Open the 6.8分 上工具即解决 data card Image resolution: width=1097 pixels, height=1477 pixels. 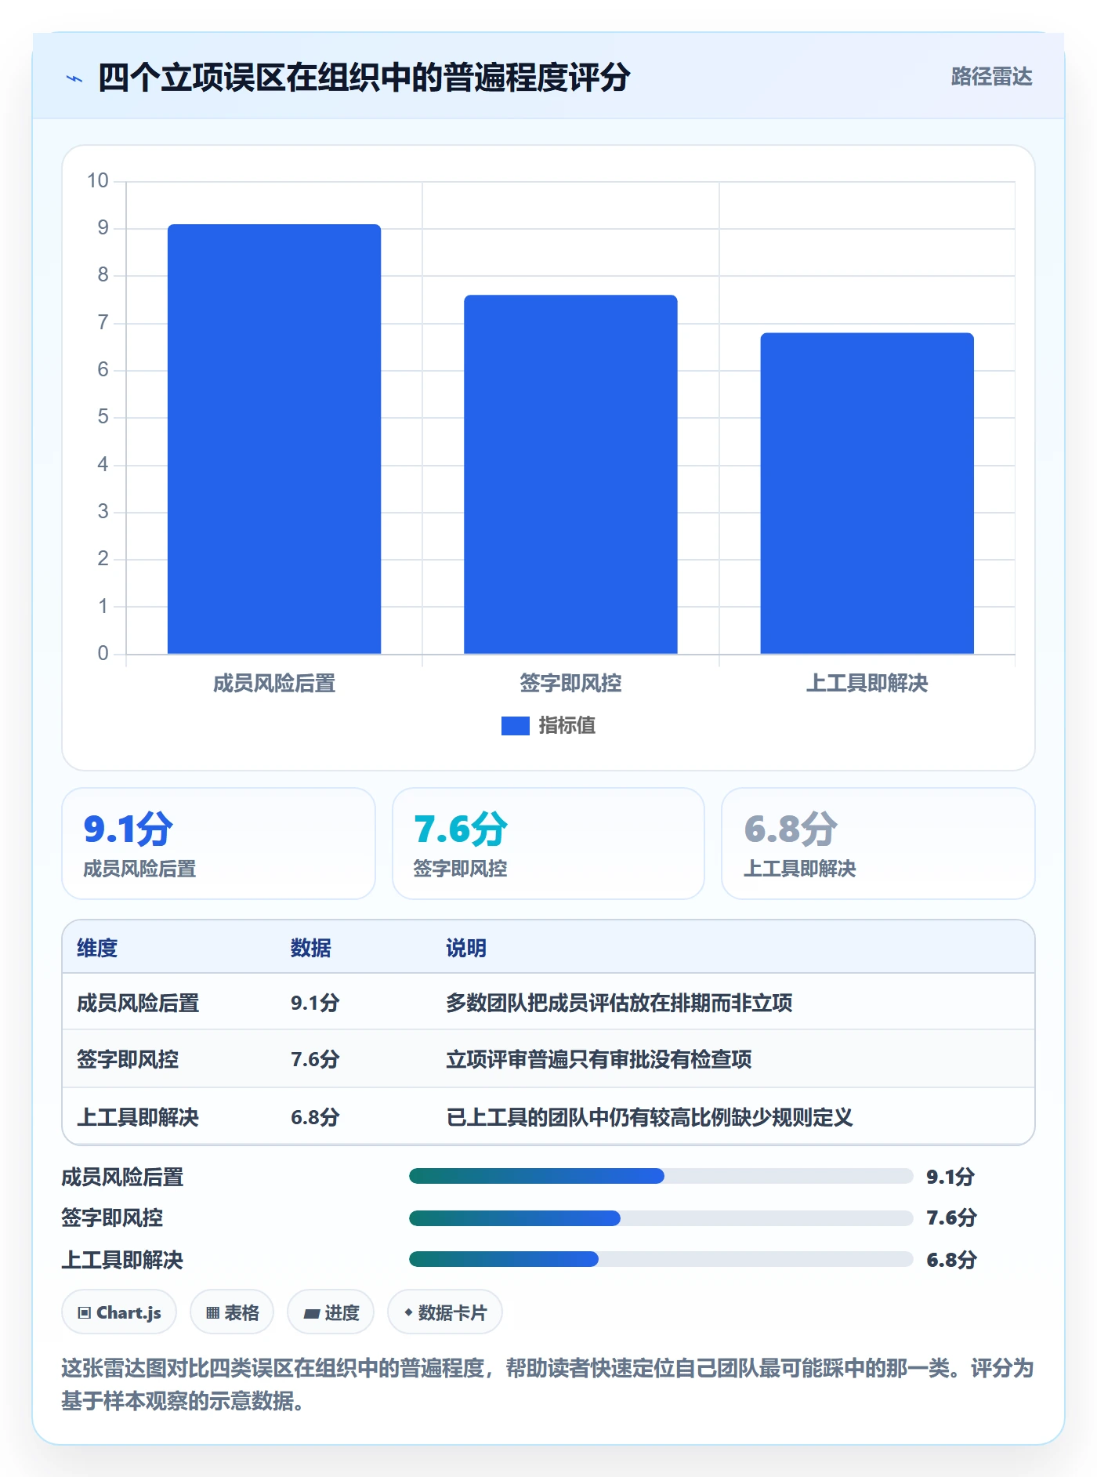point(878,844)
